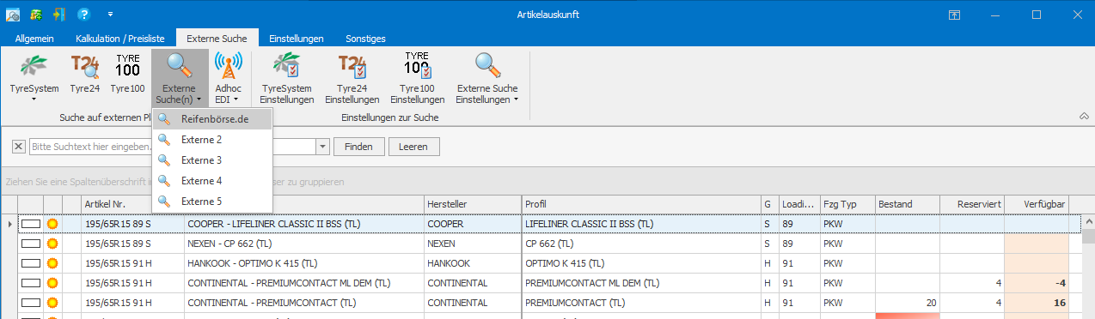The image size is (1095, 319).
Task: Select cell NEXEN - CP 662 (TL)
Action: [303, 244]
